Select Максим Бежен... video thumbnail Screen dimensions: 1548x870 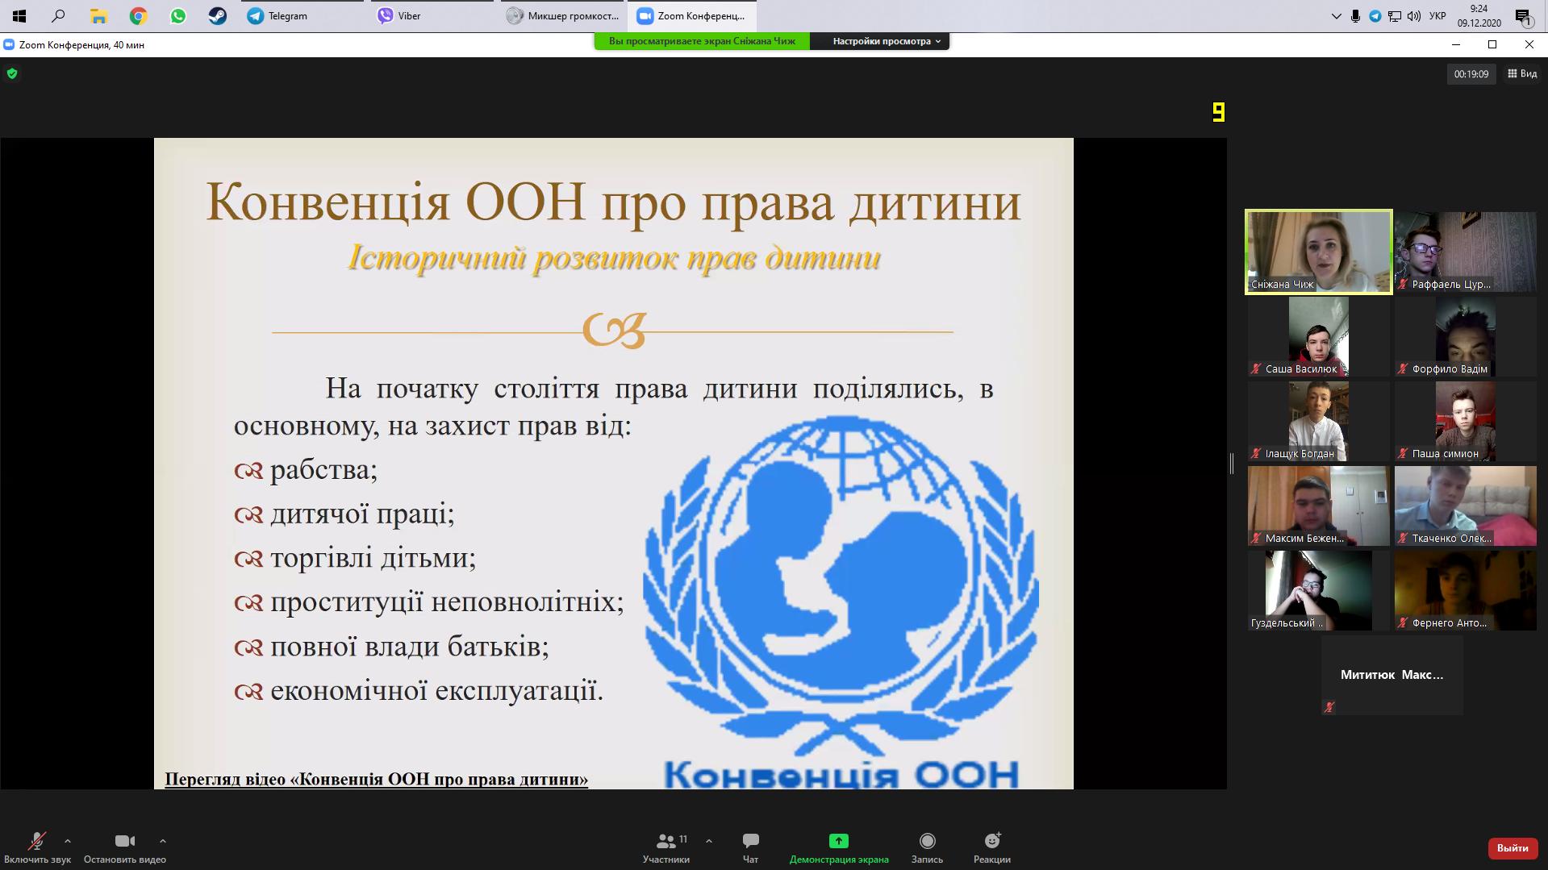point(1319,506)
